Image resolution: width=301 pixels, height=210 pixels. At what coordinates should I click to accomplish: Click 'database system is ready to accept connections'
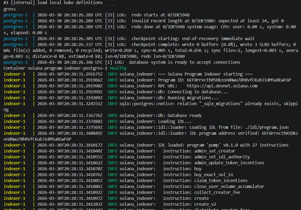pos(185,62)
